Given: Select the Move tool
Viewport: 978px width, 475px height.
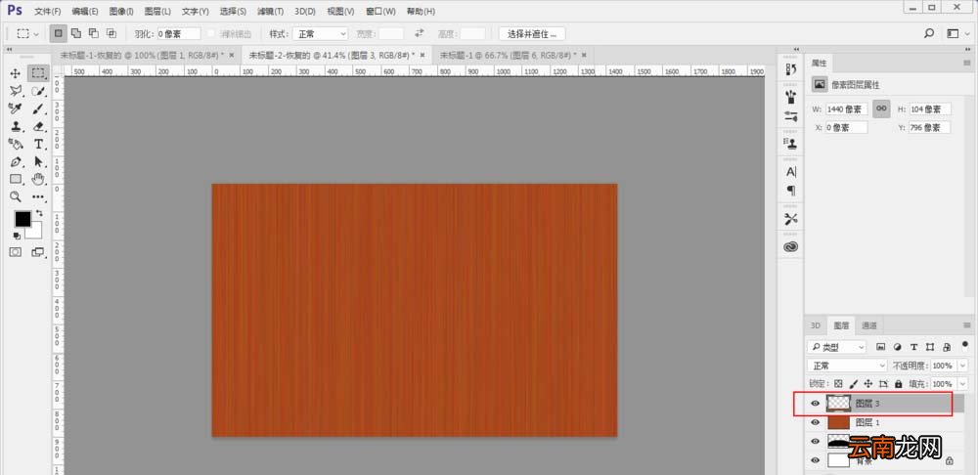Looking at the screenshot, I should tap(16, 73).
